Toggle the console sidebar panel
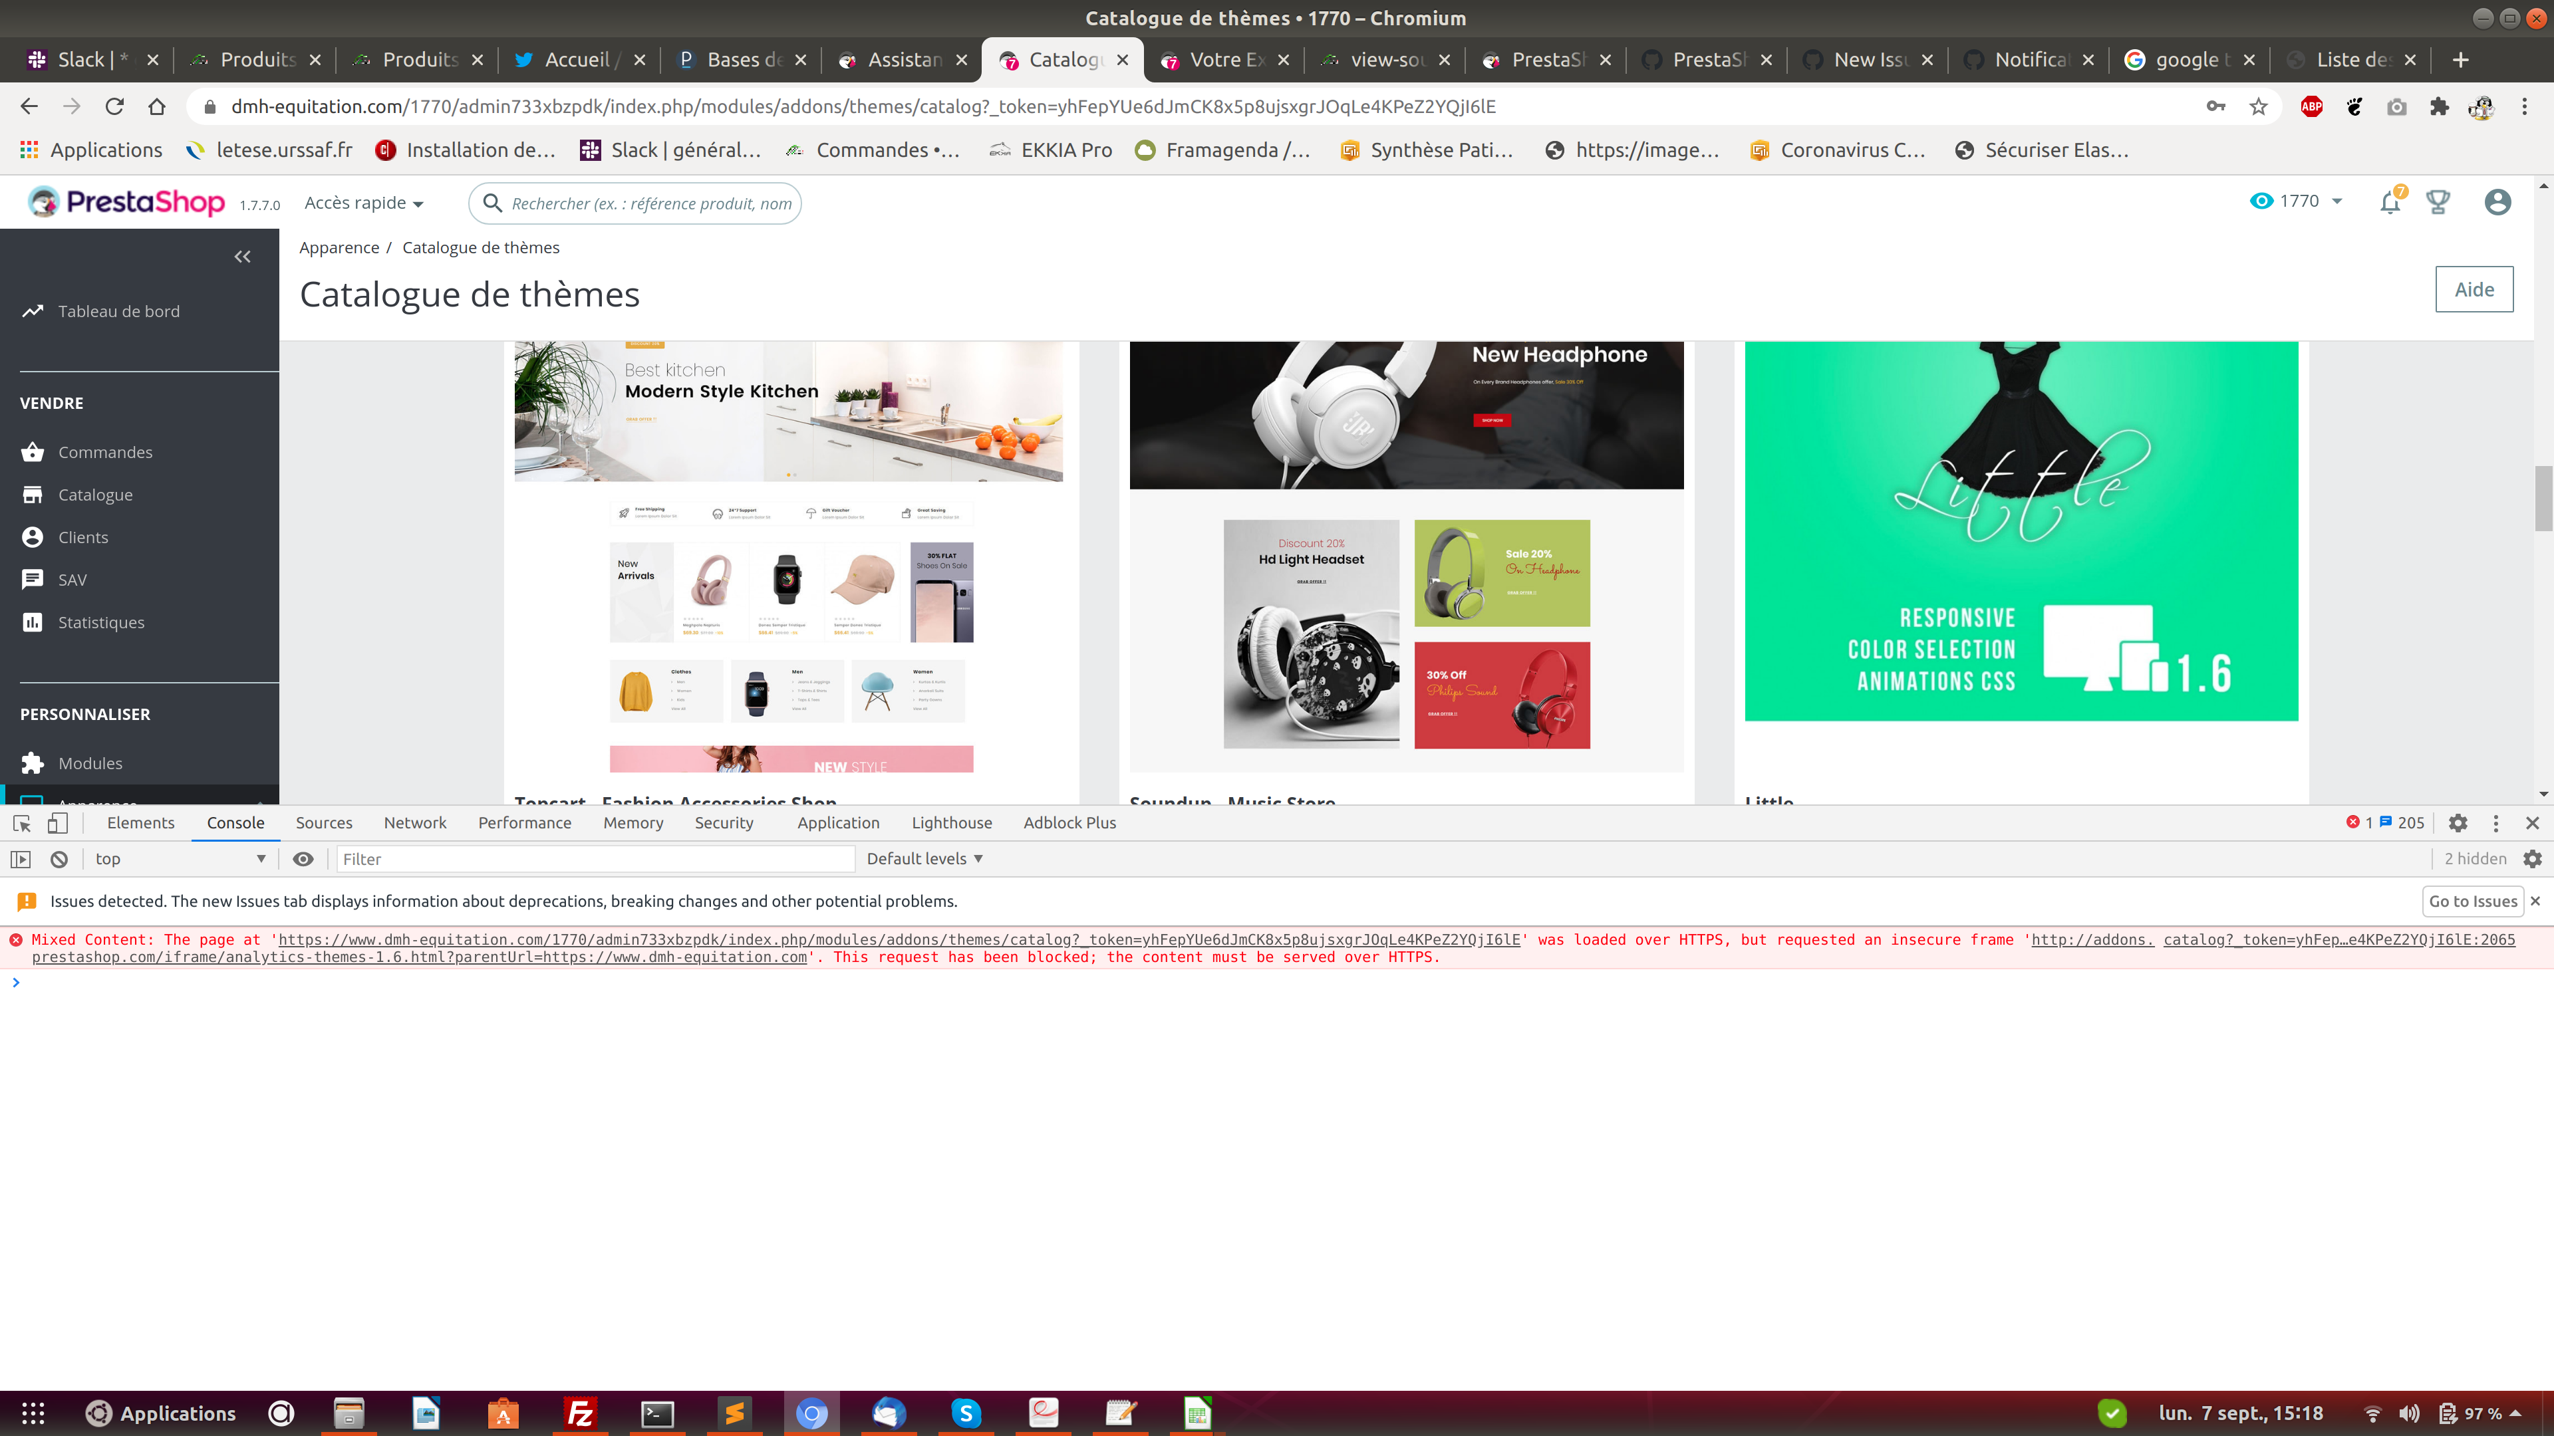 [x=21, y=859]
